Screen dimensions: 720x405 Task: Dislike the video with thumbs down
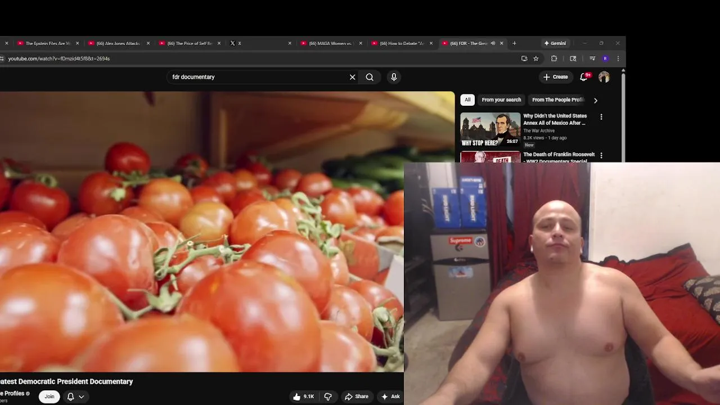328,397
